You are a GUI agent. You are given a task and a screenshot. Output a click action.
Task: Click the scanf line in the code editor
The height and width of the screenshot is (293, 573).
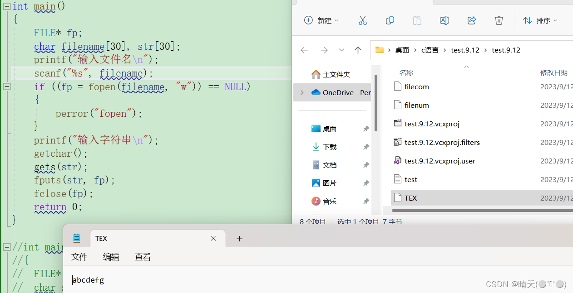94,73
